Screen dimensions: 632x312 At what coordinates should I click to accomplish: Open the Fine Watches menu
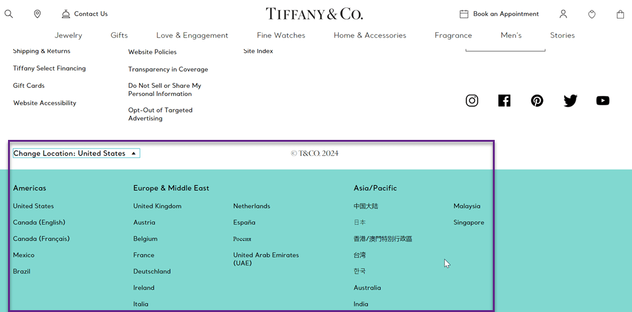click(x=281, y=35)
